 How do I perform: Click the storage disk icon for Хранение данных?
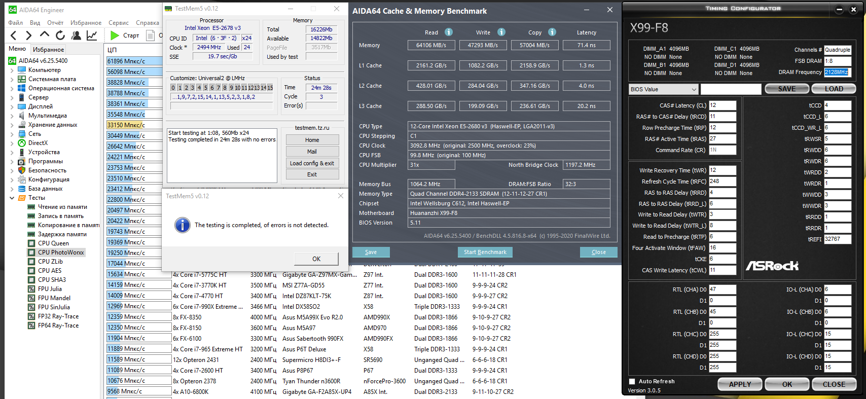pyautogui.click(x=22, y=125)
